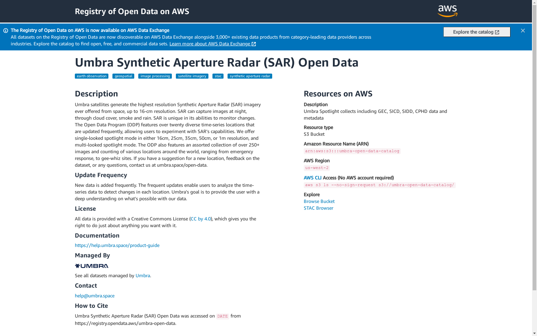Viewport: 537px width, 336px height.
Task: Open the CC by 4.0 license link
Action: coord(201,219)
